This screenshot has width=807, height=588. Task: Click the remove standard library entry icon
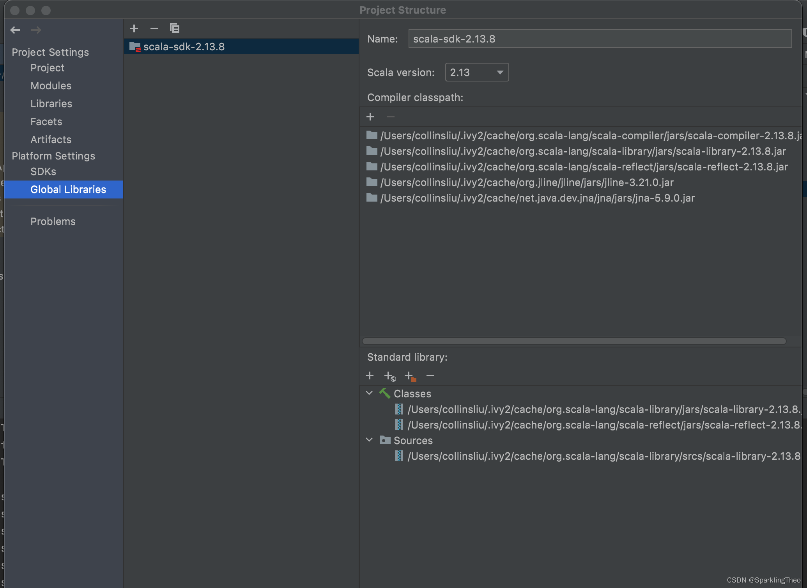(430, 376)
